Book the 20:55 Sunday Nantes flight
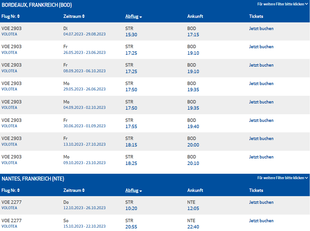The width and height of the screenshot is (310, 231). pyautogui.click(x=261, y=221)
